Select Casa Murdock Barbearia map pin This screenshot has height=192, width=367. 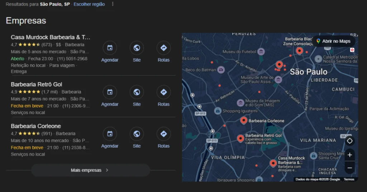point(273,163)
